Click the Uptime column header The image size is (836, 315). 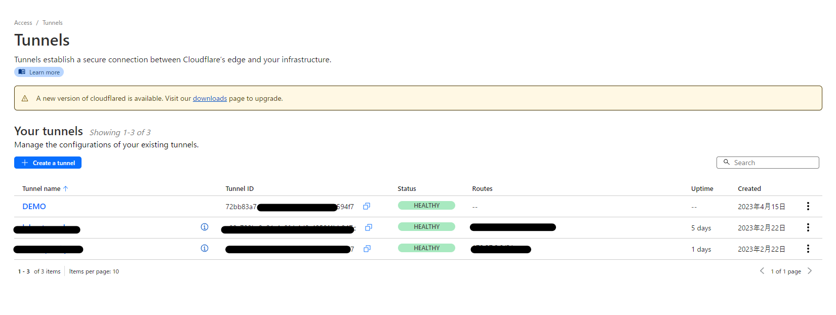click(x=702, y=188)
